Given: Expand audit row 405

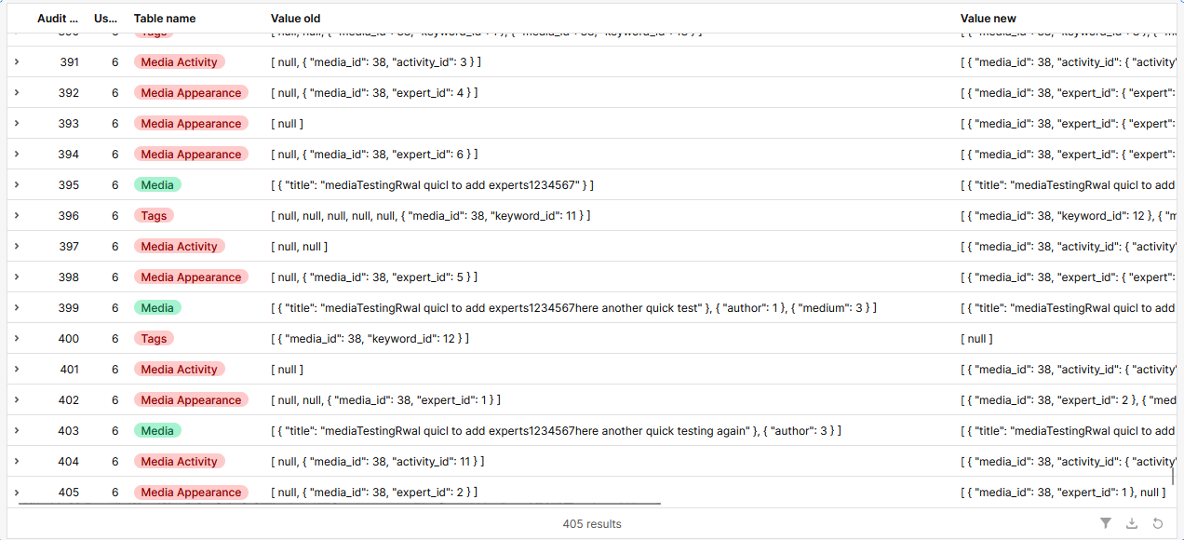Looking at the screenshot, I should [x=17, y=493].
